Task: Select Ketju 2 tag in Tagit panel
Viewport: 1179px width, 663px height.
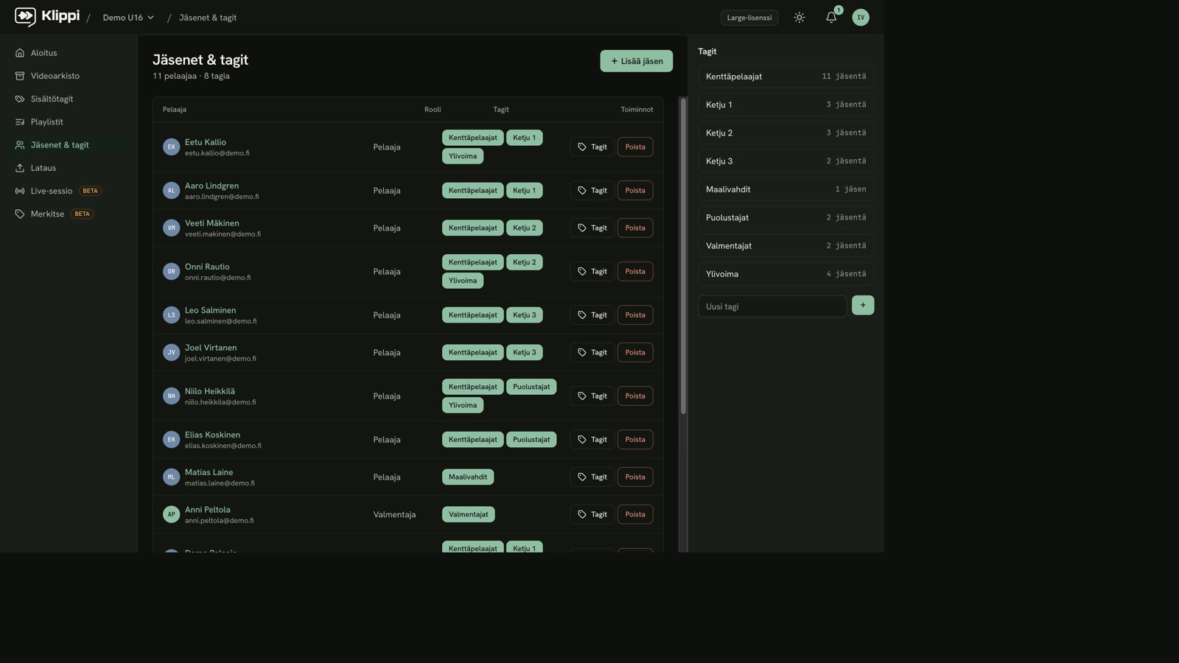Action: tap(786, 133)
